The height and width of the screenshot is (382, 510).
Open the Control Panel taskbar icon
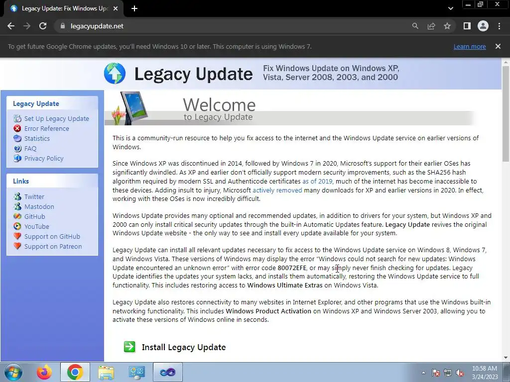pyautogui.click(x=136, y=372)
